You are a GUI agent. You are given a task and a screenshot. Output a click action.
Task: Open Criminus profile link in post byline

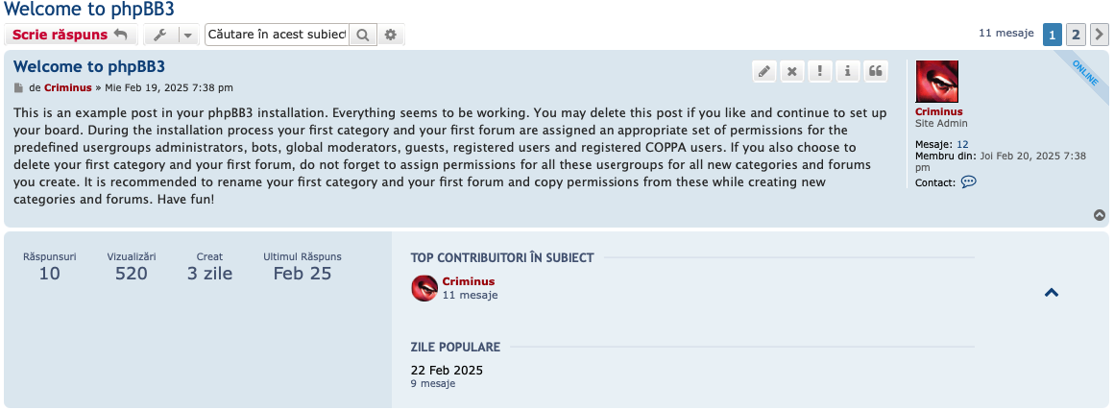pyautogui.click(x=67, y=88)
